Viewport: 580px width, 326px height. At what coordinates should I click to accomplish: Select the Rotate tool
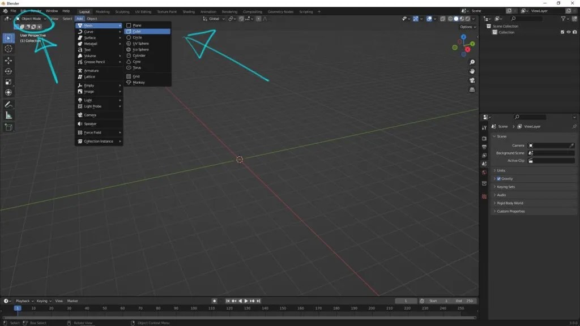click(x=8, y=71)
